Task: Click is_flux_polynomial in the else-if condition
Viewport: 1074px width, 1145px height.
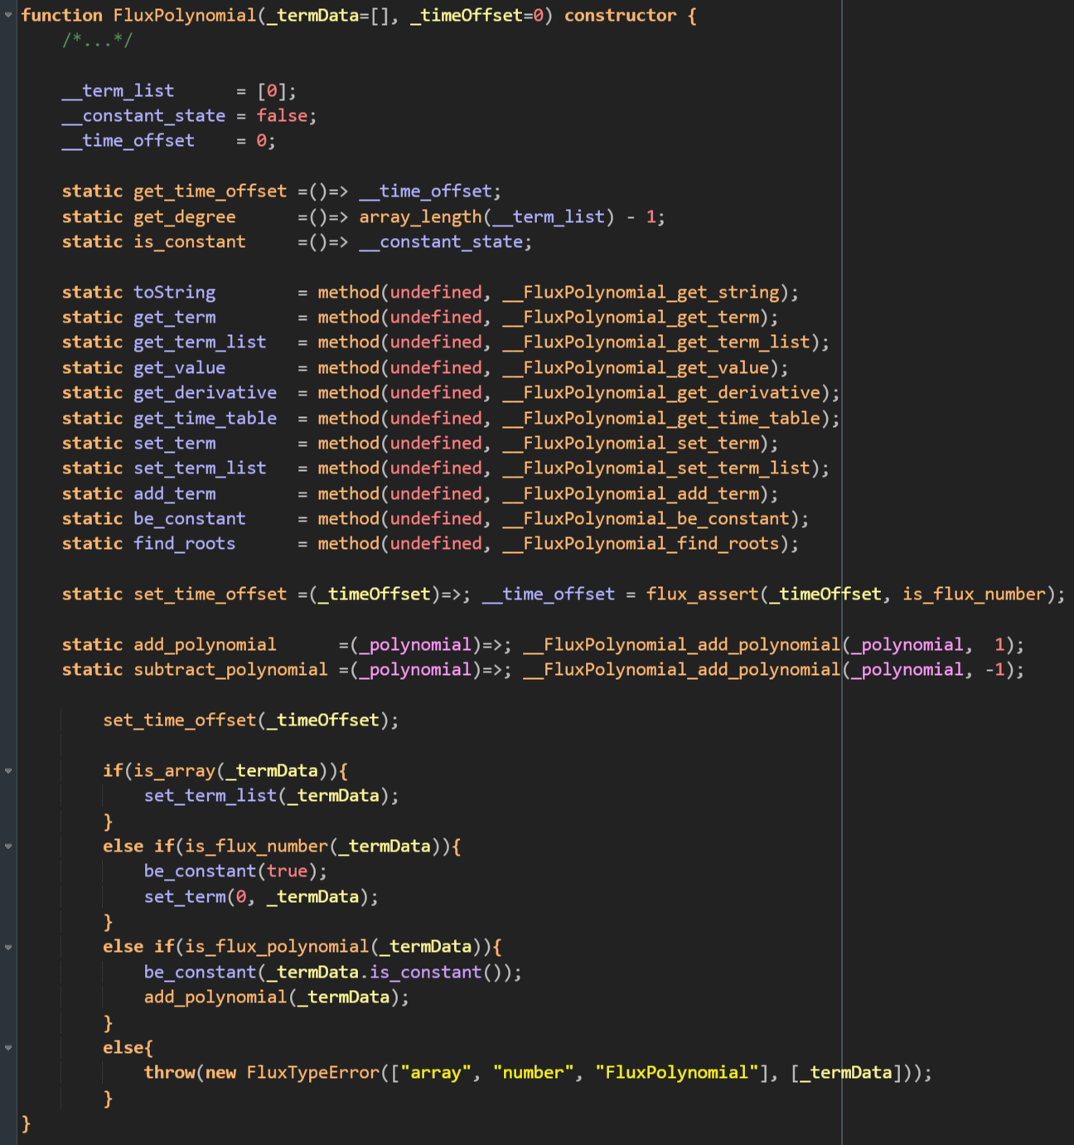Action: coord(277,946)
